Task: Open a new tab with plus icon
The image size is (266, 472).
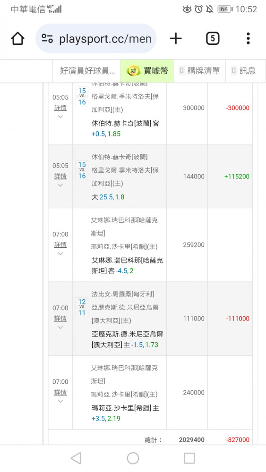Action: (176, 39)
